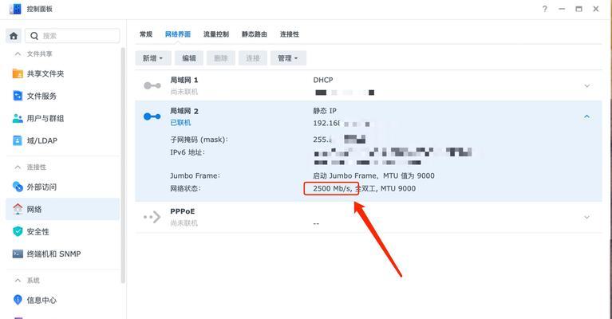Click the Domain/LDAP (域/LDAP) icon
Screen dimensions: 612x319
pos(18,140)
